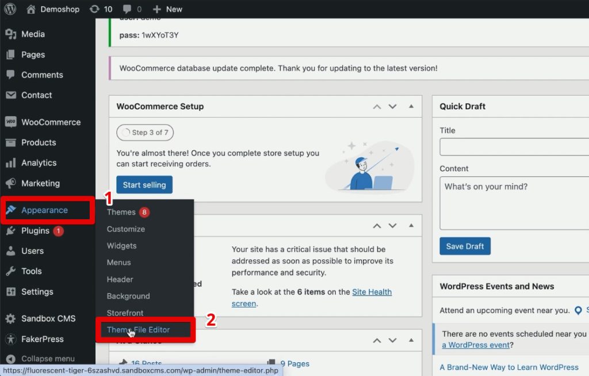Open Background submenu item

[128, 296]
